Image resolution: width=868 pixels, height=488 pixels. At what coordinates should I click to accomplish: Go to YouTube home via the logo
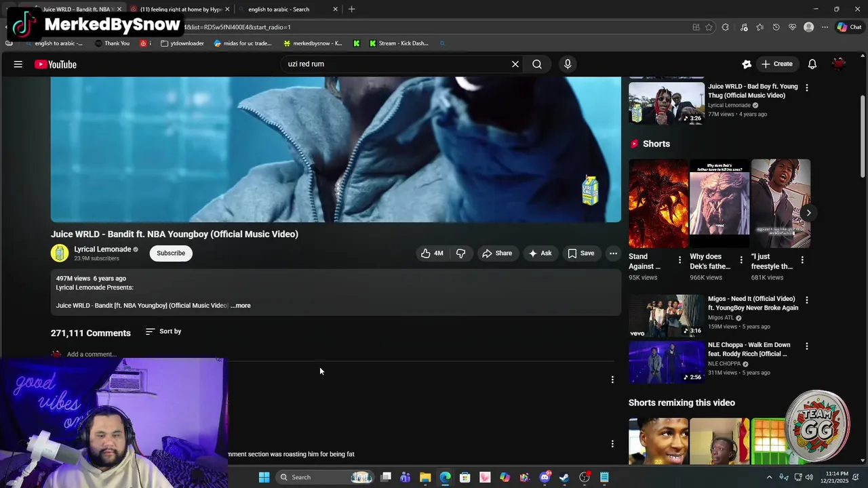coord(56,64)
